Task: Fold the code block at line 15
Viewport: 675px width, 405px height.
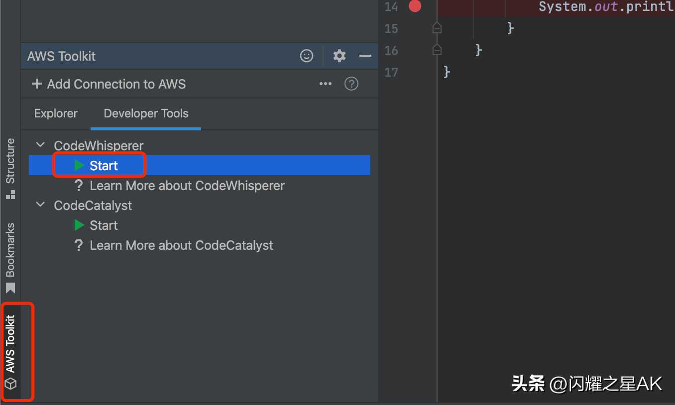Action: point(437,28)
